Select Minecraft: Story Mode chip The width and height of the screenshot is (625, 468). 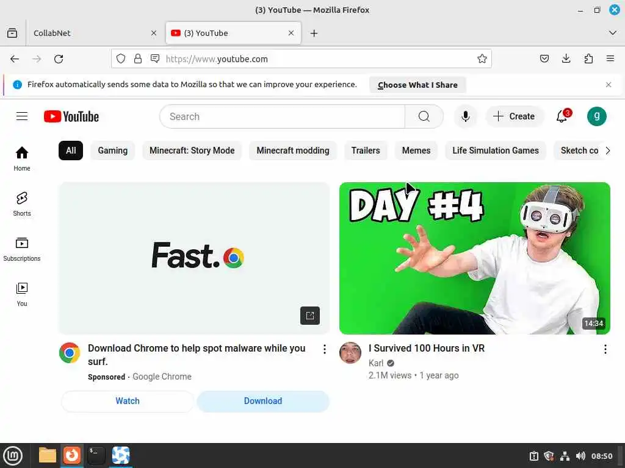point(192,151)
